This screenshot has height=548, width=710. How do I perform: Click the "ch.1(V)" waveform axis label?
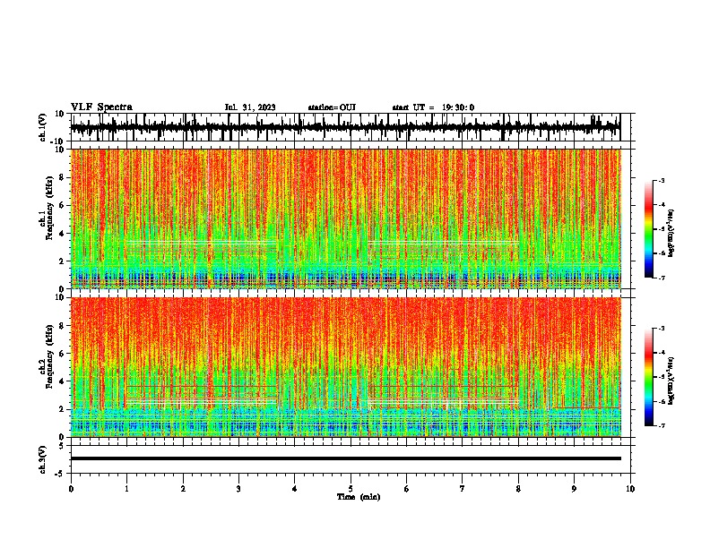[x=43, y=127]
